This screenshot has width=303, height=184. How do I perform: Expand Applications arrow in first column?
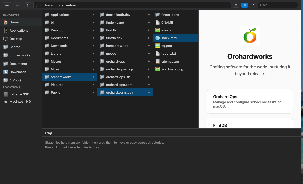(x=94, y=15)
